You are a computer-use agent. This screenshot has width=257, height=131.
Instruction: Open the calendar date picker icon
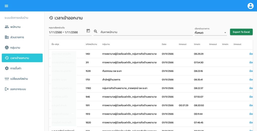click(x=88, y=31)
